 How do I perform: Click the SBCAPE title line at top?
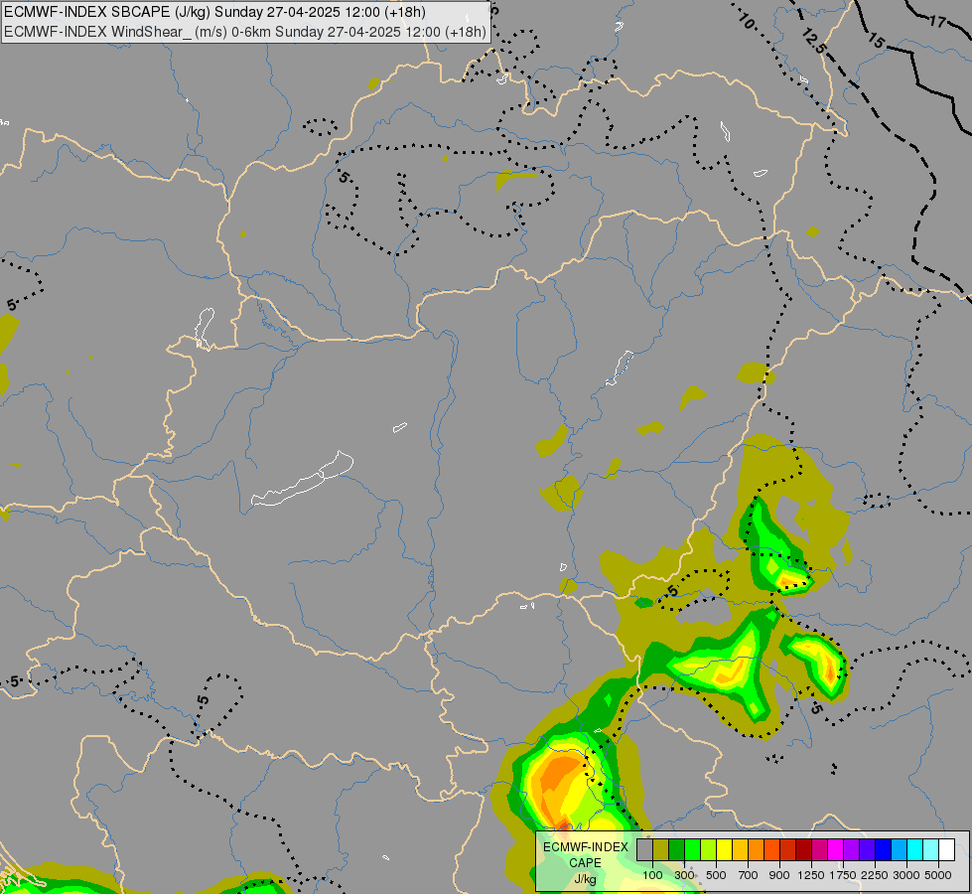(x=215, y=12)
